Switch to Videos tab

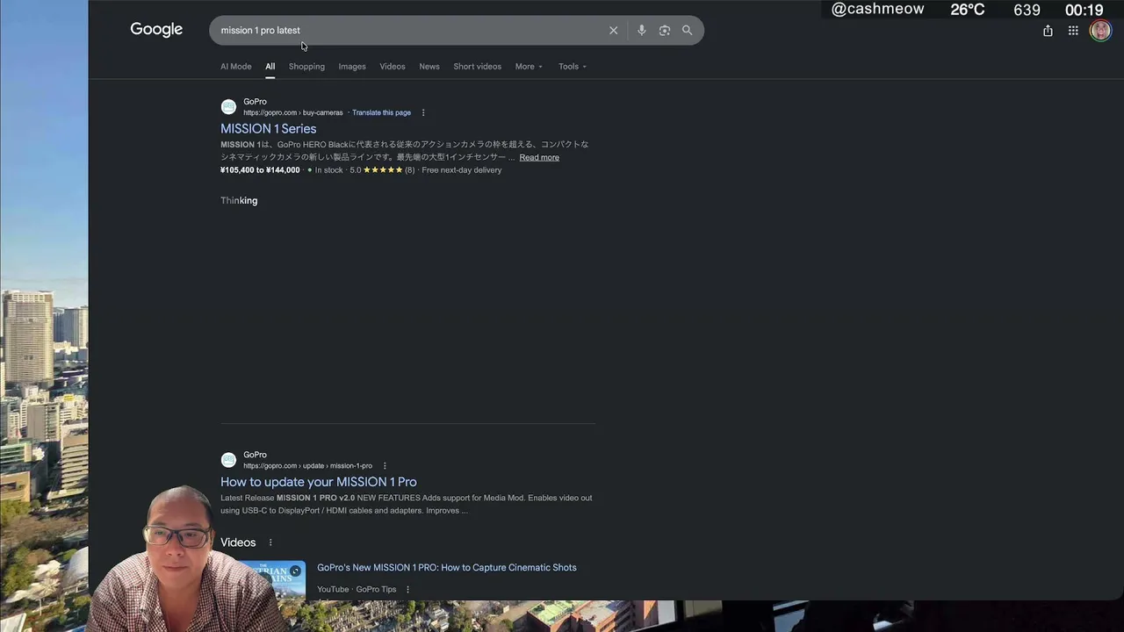393,67
